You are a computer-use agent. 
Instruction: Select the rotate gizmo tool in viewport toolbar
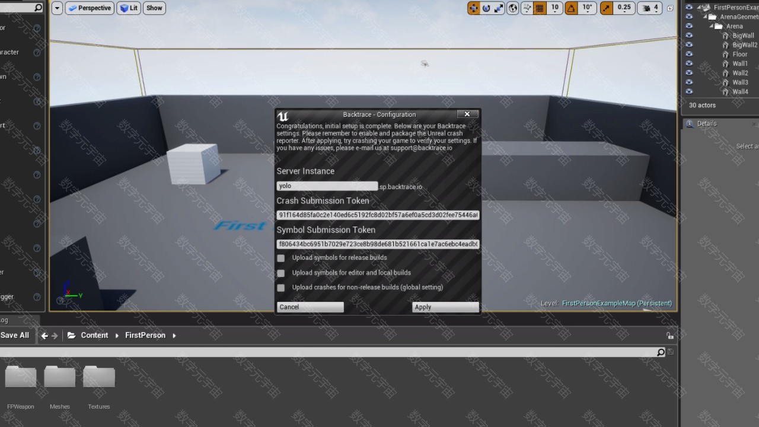pos(486,8)
